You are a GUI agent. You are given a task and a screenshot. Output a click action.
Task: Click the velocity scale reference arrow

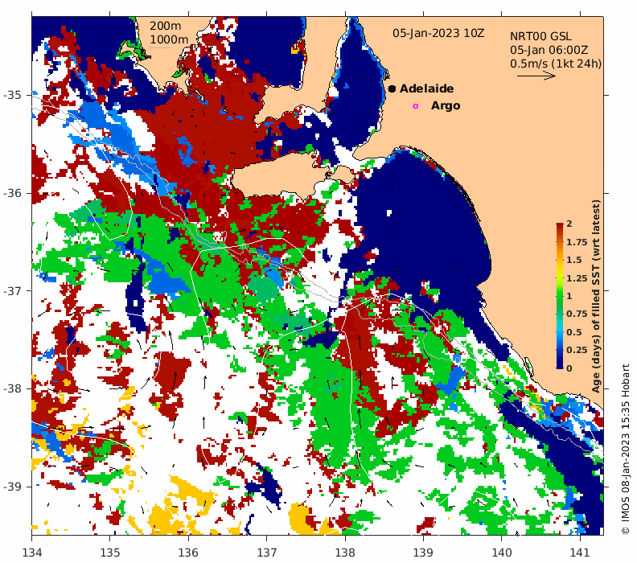tap(536, 76)
